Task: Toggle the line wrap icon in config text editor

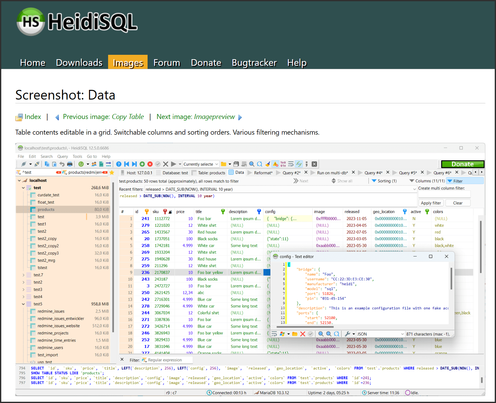Action: (x=274, y=334)
